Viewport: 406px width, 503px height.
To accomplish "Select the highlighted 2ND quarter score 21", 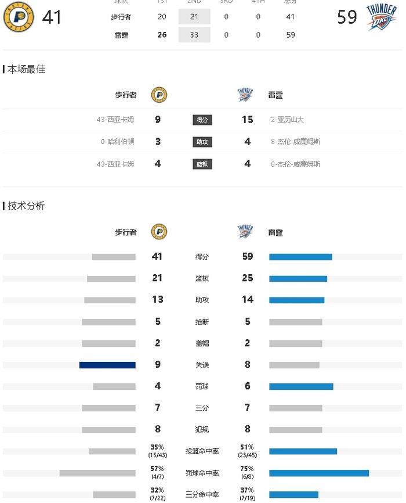I will pyautogui.click(x=194, y=17).
